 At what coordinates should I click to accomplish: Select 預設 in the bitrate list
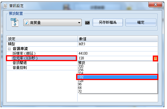[x=118, y=63]
